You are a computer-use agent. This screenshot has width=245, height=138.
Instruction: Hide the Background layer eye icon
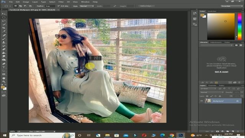click(x=201, y=101)
